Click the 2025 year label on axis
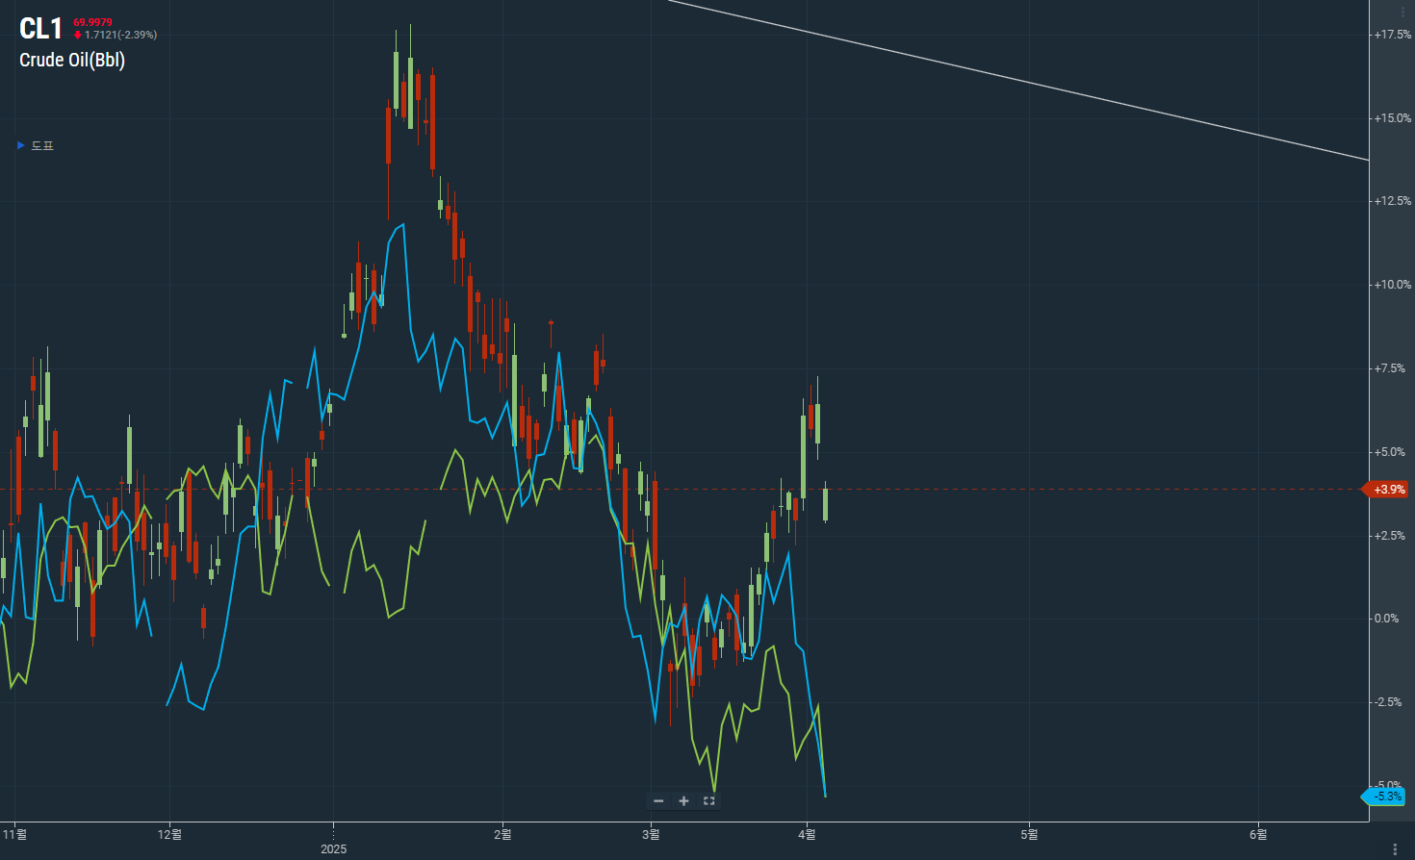This screenshot has height=860, width=1415. 333,848
